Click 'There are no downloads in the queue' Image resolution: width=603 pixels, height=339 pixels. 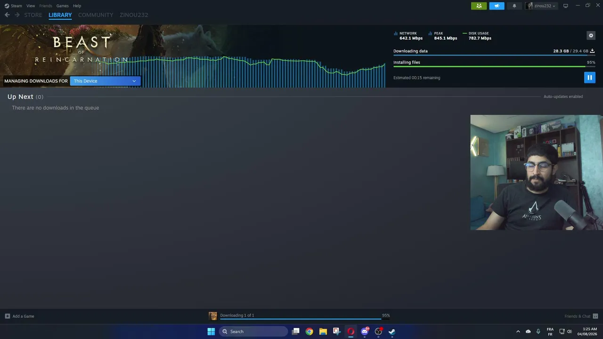(x=56, y=108)
